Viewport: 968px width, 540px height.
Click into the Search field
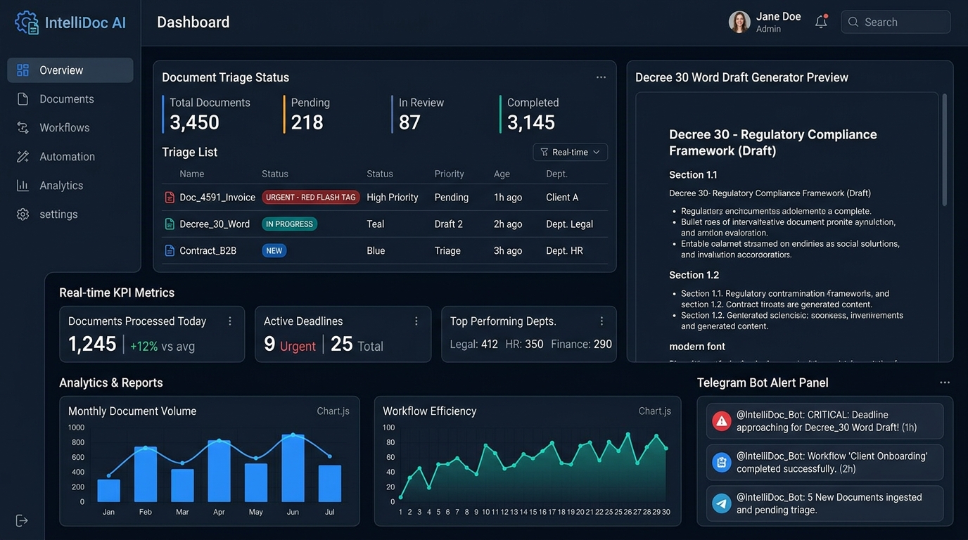[x=896, y=22]
